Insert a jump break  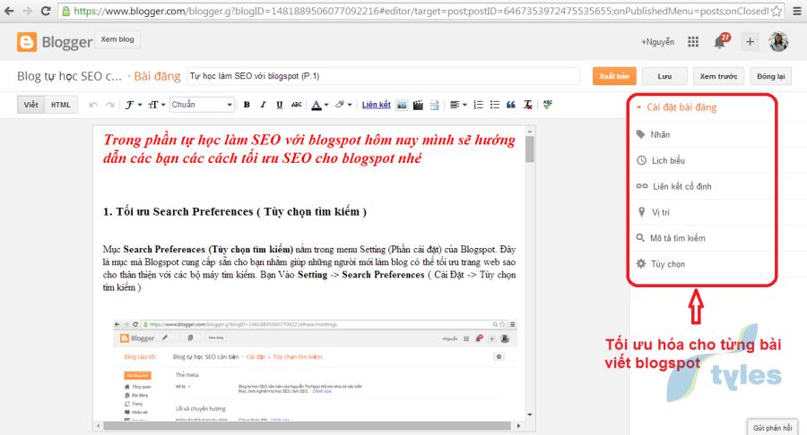pos(434,105)
